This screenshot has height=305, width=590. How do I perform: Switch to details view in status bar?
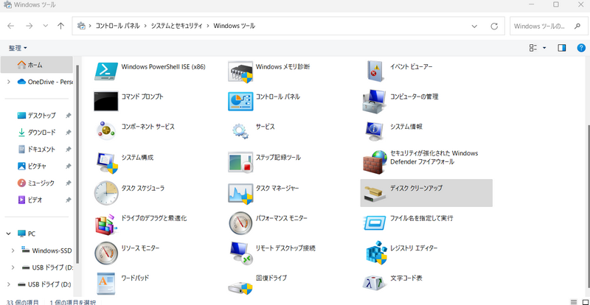point(574,301)
